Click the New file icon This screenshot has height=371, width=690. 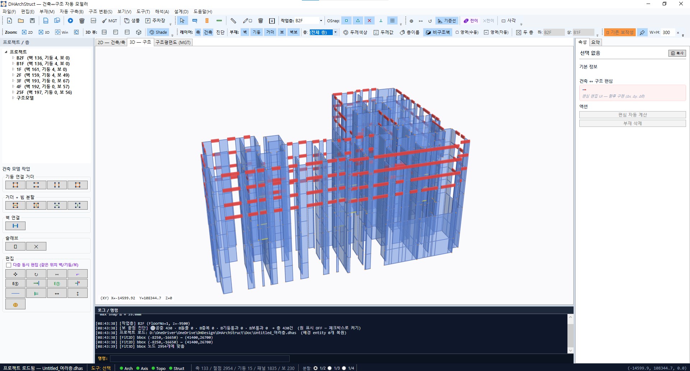coord(9,21)
